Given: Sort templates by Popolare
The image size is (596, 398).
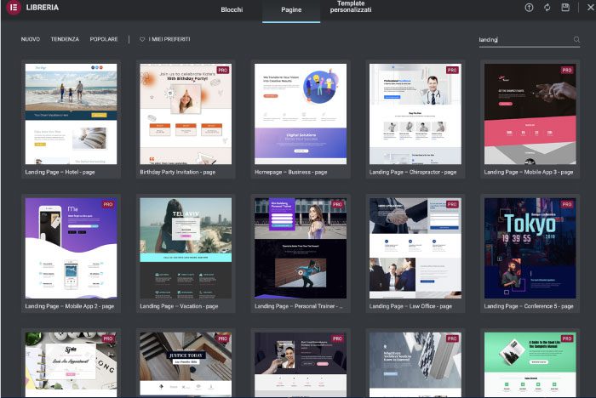Looking at the screenshot, I should click(104, 39).
